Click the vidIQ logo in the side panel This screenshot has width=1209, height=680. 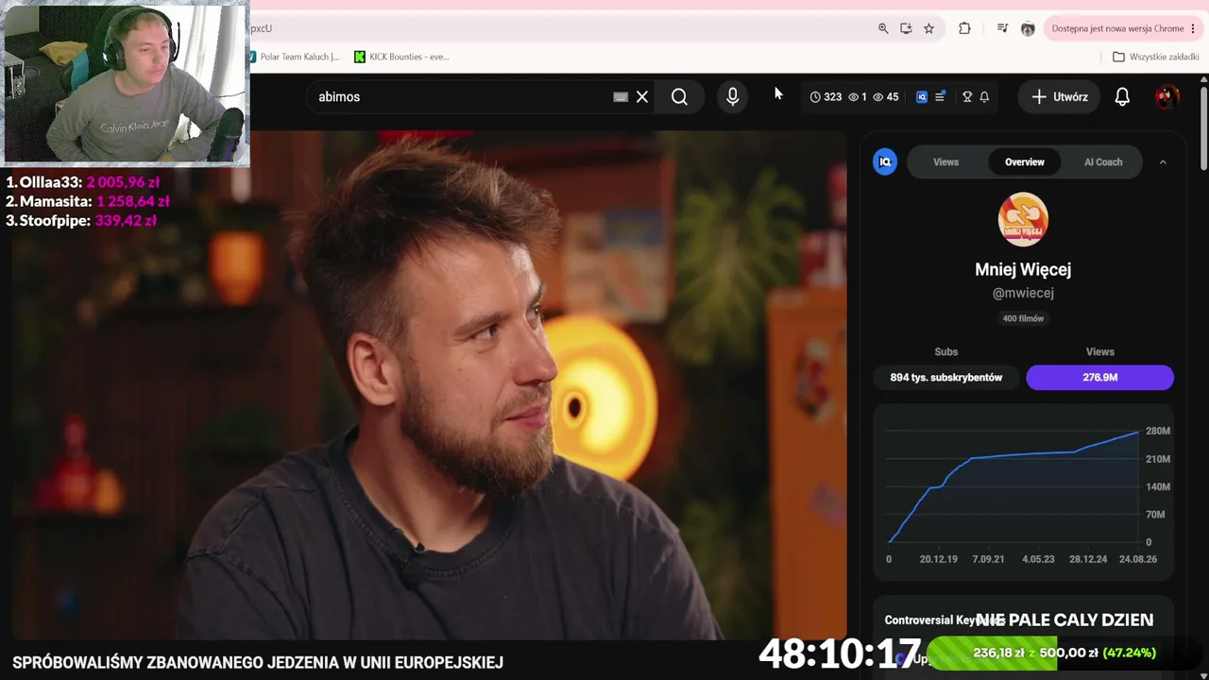pos(885,162)
